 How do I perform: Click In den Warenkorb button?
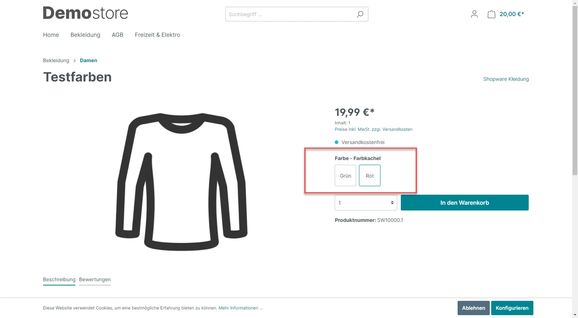point(465,203)
